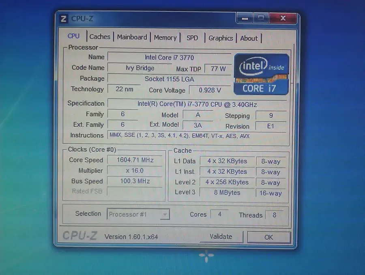365x275 pixels.
Task: Open the Mainboard tab
Action: click(x=132, y=37)
